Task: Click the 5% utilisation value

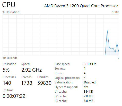Action: point(6,70)
